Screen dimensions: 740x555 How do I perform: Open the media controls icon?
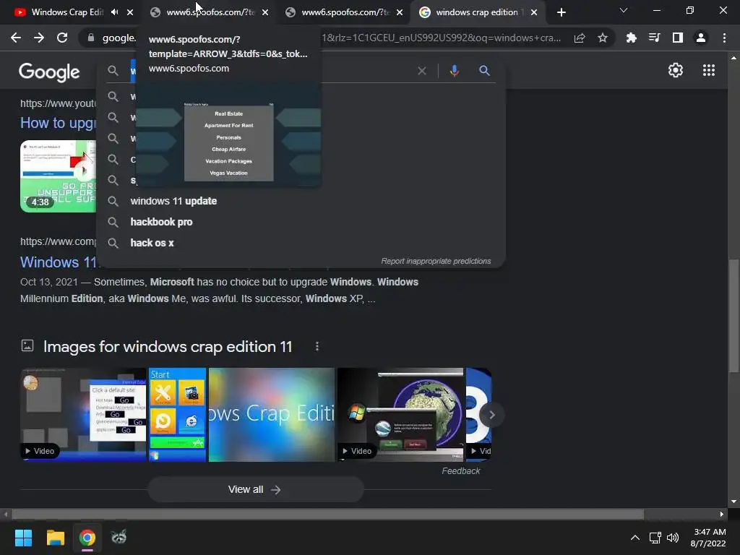tap(654, 38)
